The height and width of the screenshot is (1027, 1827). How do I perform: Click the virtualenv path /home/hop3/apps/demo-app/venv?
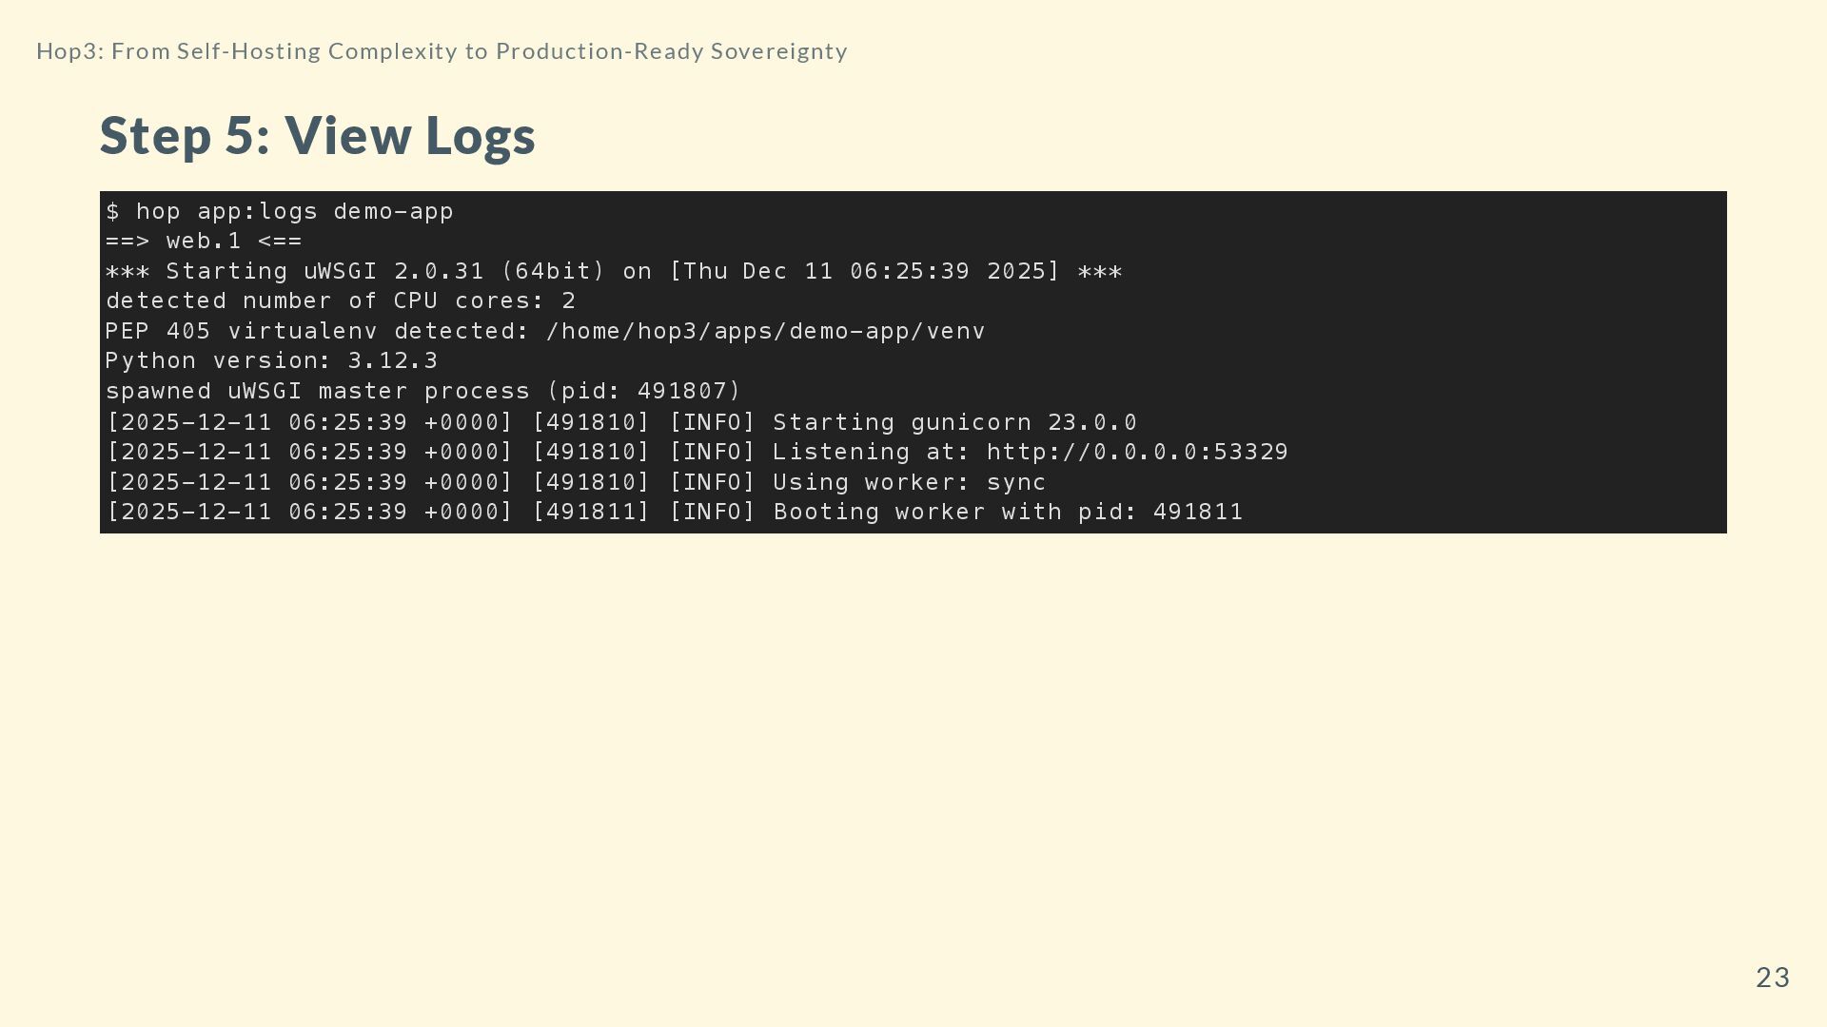coord(765,332)
